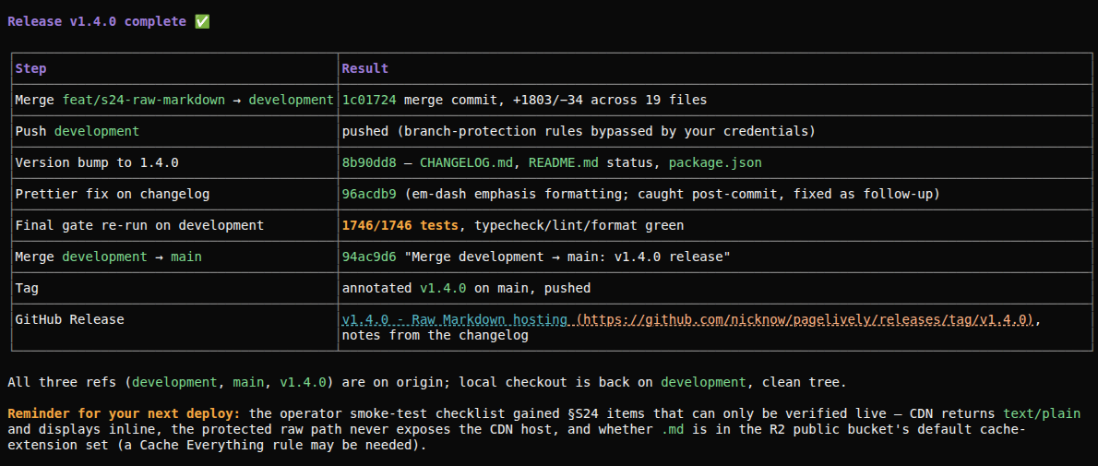The width and height of the screenshot is (1098, 466).
Task: Click the '1746/1746 tests' result
Action: click(x=400, y=226)
